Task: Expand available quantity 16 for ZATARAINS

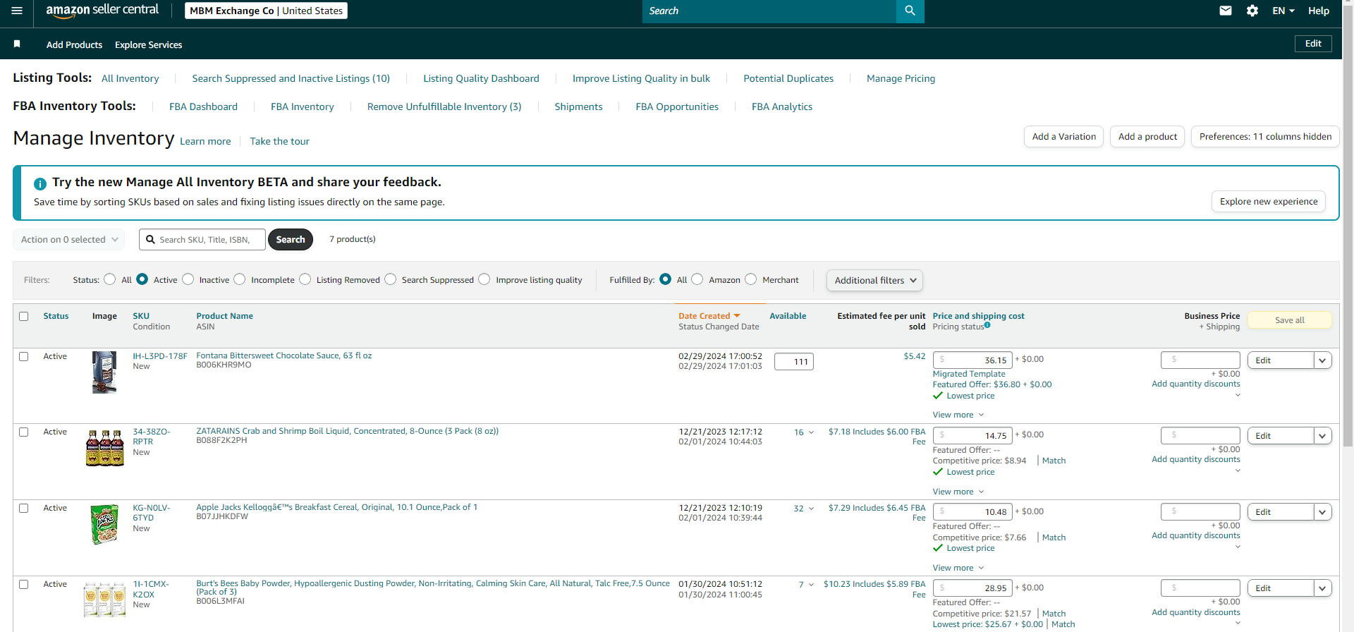Action: pos(804,432)
